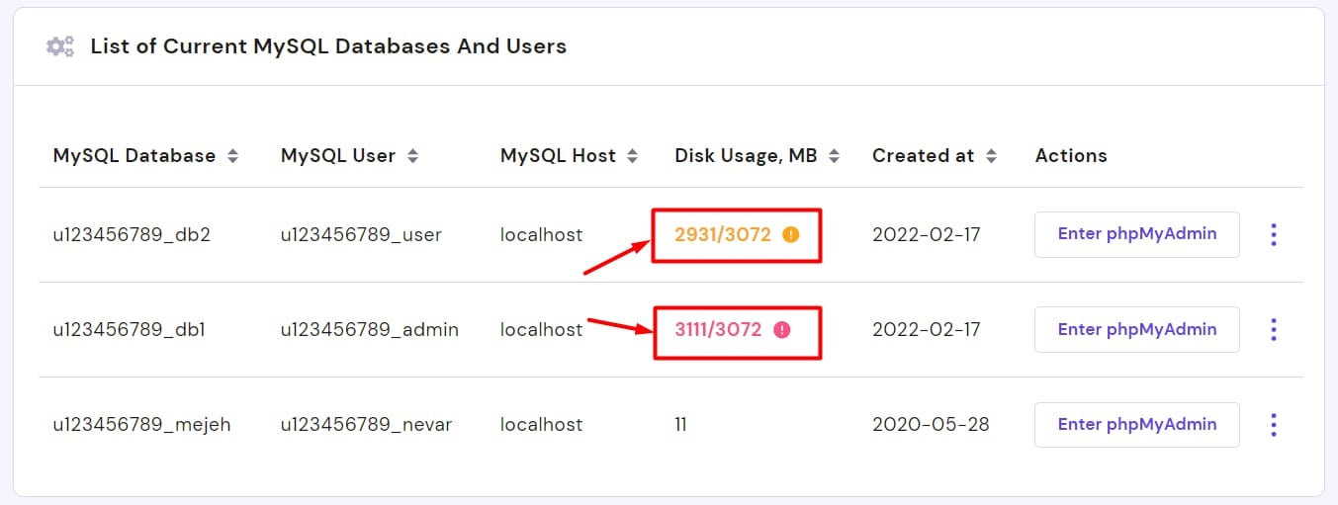The image size is (1338, 505).
Task: Click orange warning icon next to 2931/3072
Action: point(790,235)
